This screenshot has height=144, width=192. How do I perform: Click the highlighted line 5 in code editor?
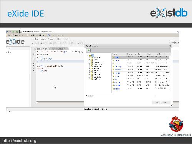60,61
